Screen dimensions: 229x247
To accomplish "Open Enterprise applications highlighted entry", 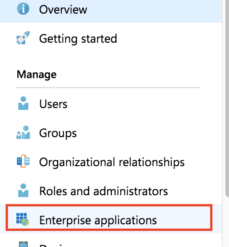I will 109,217.
